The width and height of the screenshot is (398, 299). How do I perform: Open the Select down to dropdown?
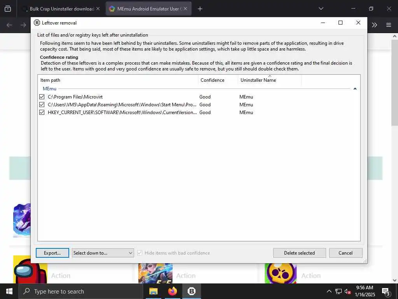(103, 253)
